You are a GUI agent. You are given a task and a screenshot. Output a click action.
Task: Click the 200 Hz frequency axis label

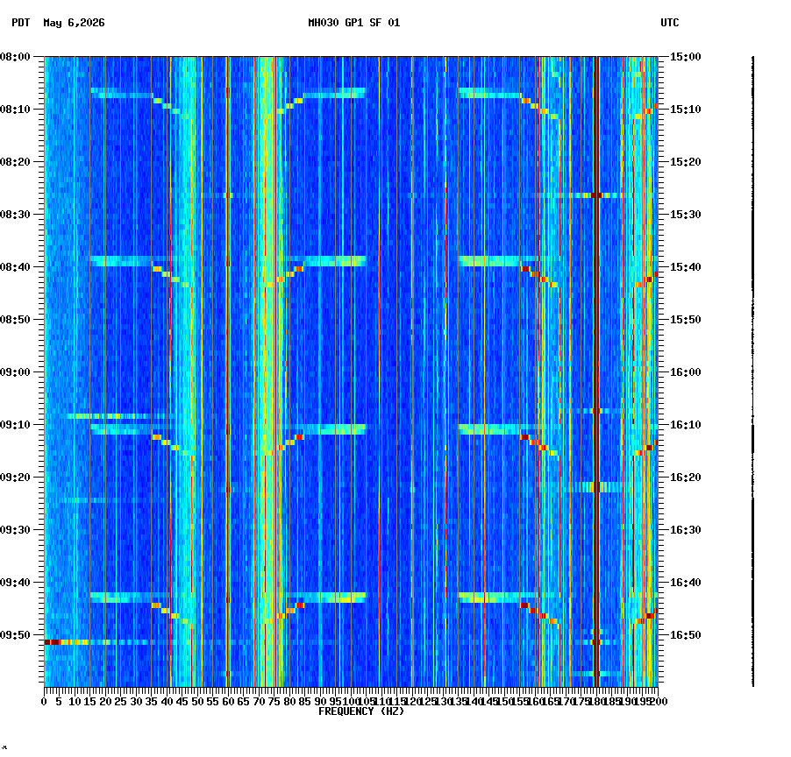pyautogui.click(x=659, y=702)
